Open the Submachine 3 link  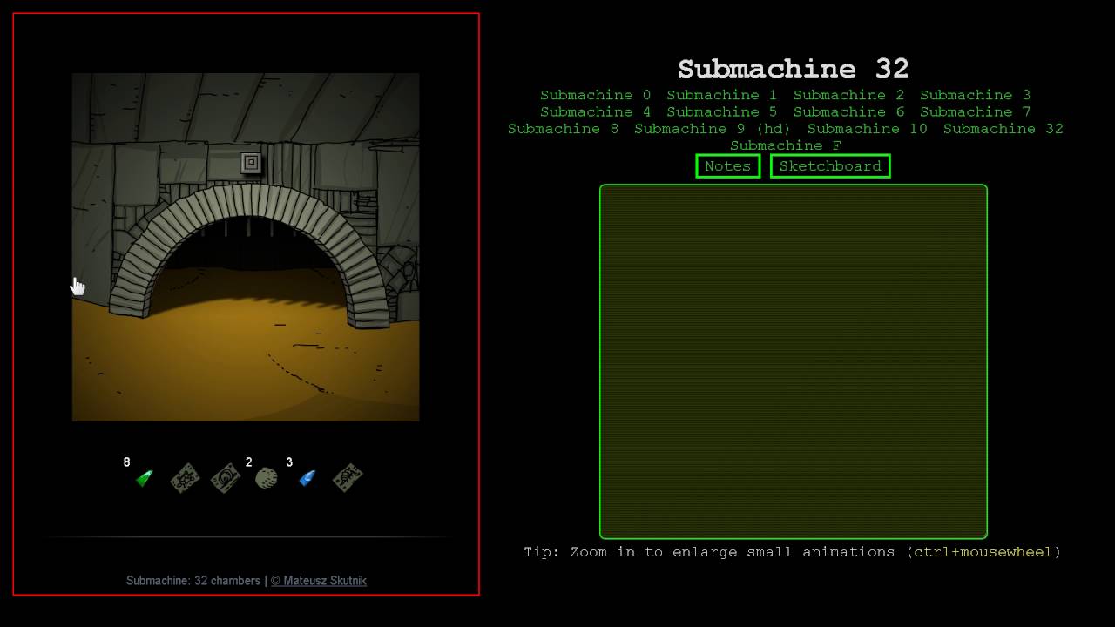click(x=975, y=95)
